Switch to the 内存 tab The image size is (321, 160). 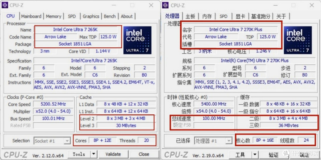(207, 16)
